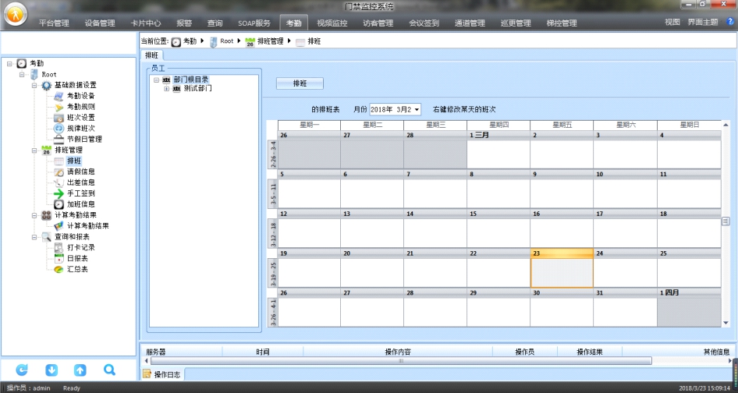Click the week label 3-19 - 25
Screen dimensions: 738x393
click(x=273, y=274)
